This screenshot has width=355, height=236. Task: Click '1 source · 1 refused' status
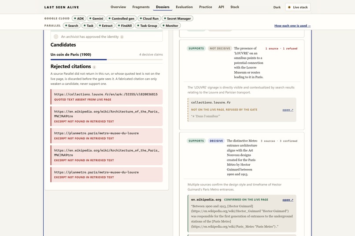coord(281,48)
